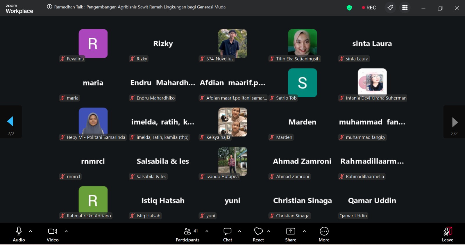This screenshot has width=465, height=245.
Task: Go to previous page of participants
Action: (x=10, y=122)
